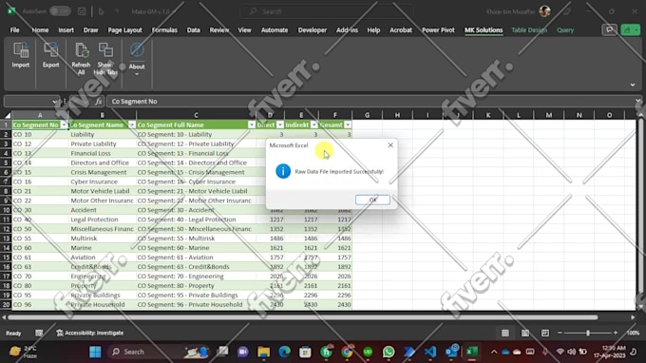Show hidden icons in system tray
This screenshot has height=363, width=646.
pos(494,352)
